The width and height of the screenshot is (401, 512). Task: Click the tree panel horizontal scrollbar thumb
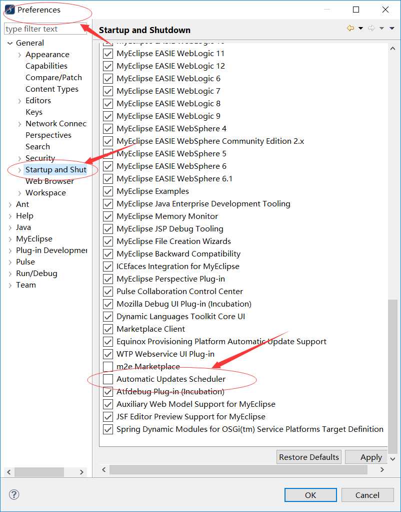pyautogui.click(x=39, y=472)
